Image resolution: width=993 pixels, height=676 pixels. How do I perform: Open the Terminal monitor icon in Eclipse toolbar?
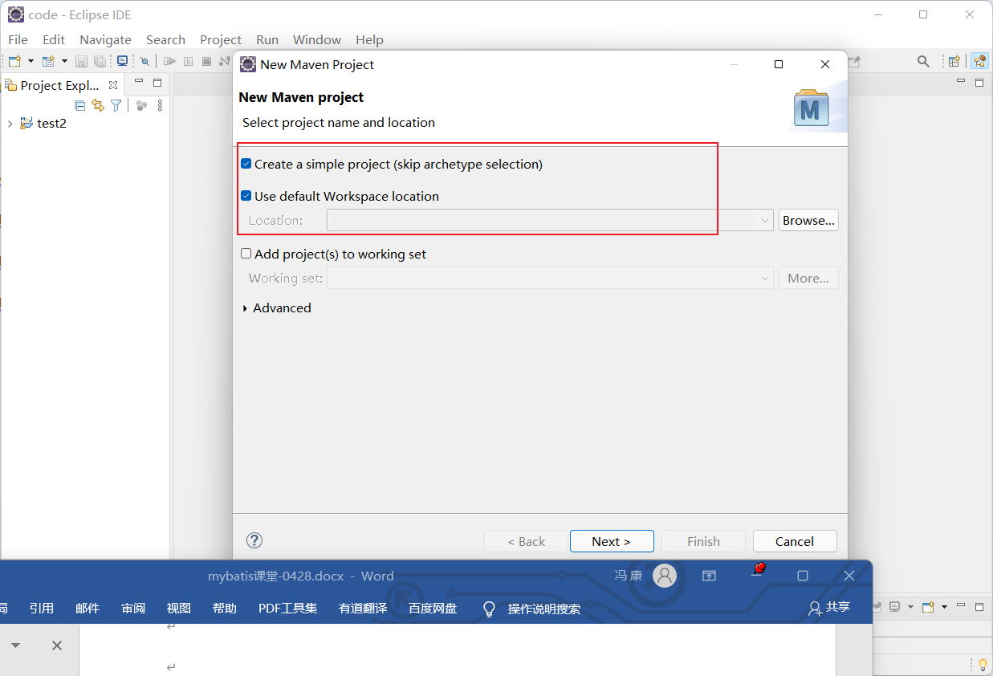coord(122,61)
